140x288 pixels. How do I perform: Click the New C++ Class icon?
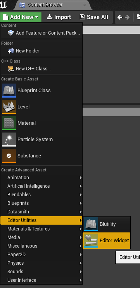point(10,69)
